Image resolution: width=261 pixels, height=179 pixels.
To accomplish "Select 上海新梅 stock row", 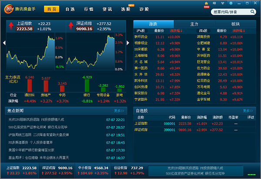I will pyautogui.click(x=157, y=56).
